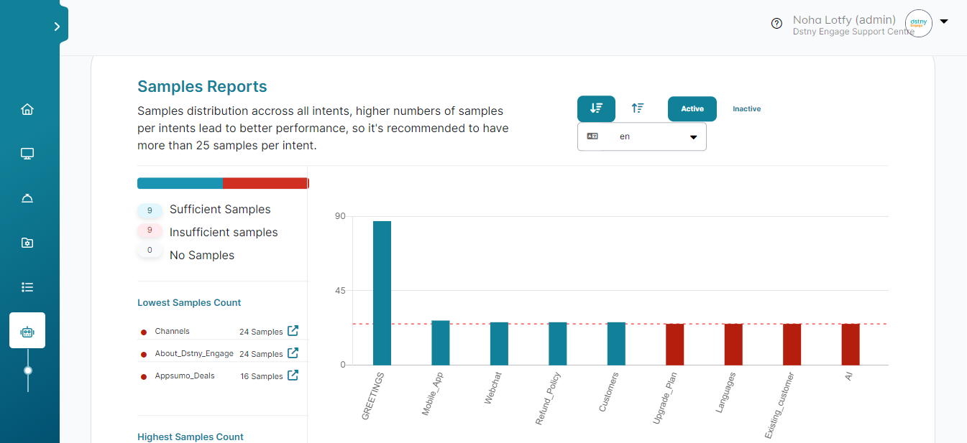Viewport: 967px width, 443px height.
Task: Open the Channels intent via its external link icon
Action: [292, 331]
